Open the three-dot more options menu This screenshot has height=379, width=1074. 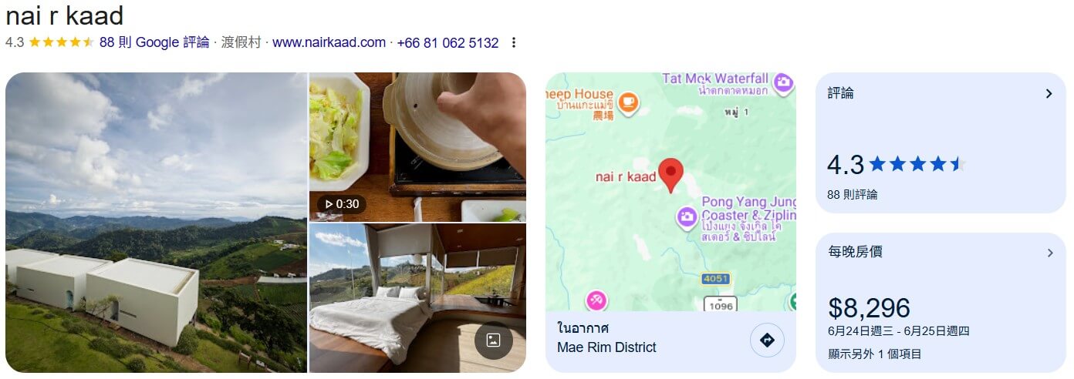pos(514,43)
